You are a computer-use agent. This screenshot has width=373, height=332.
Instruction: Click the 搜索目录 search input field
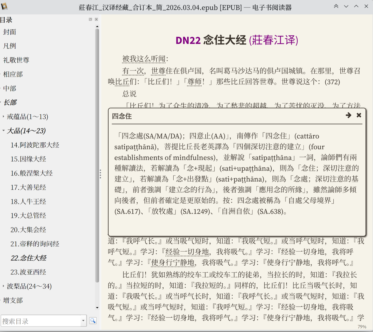tap(41, 321)
